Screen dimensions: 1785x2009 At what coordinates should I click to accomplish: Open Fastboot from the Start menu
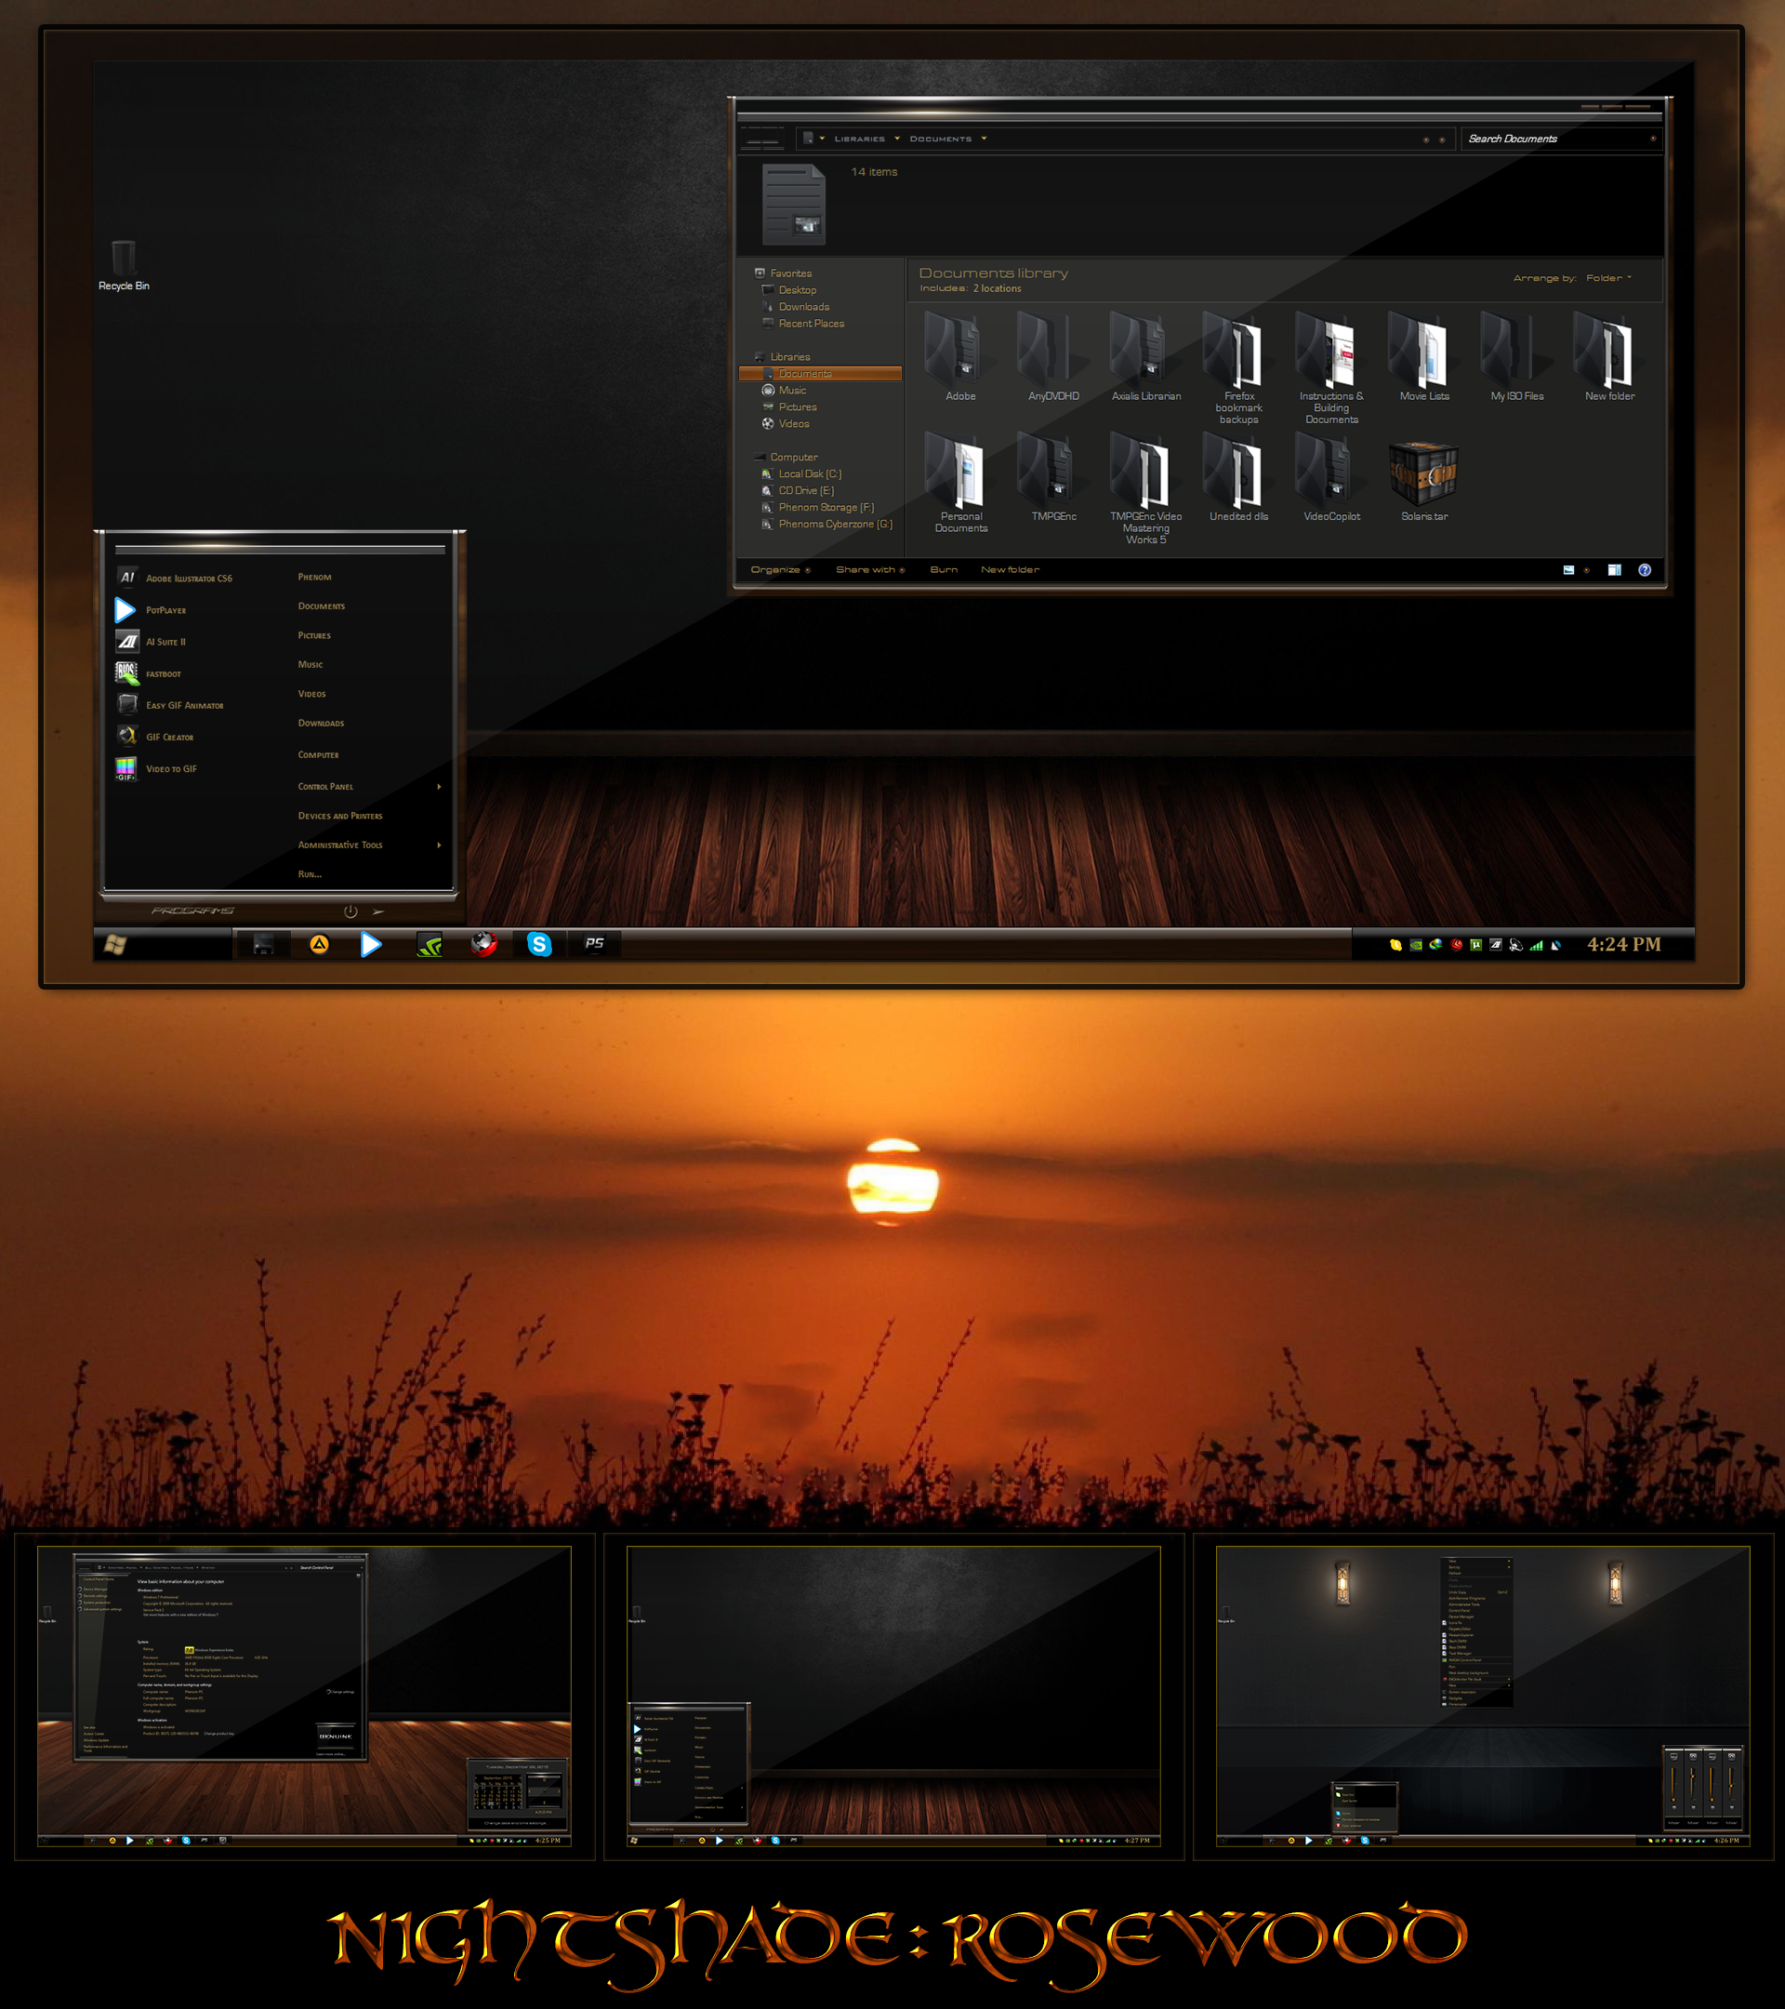[150, 673]
